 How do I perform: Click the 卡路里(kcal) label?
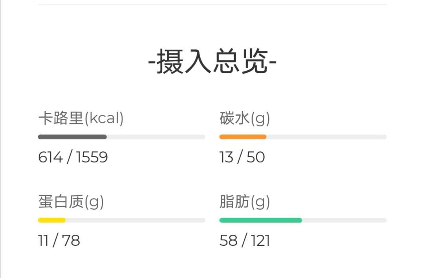coord(81,118)
